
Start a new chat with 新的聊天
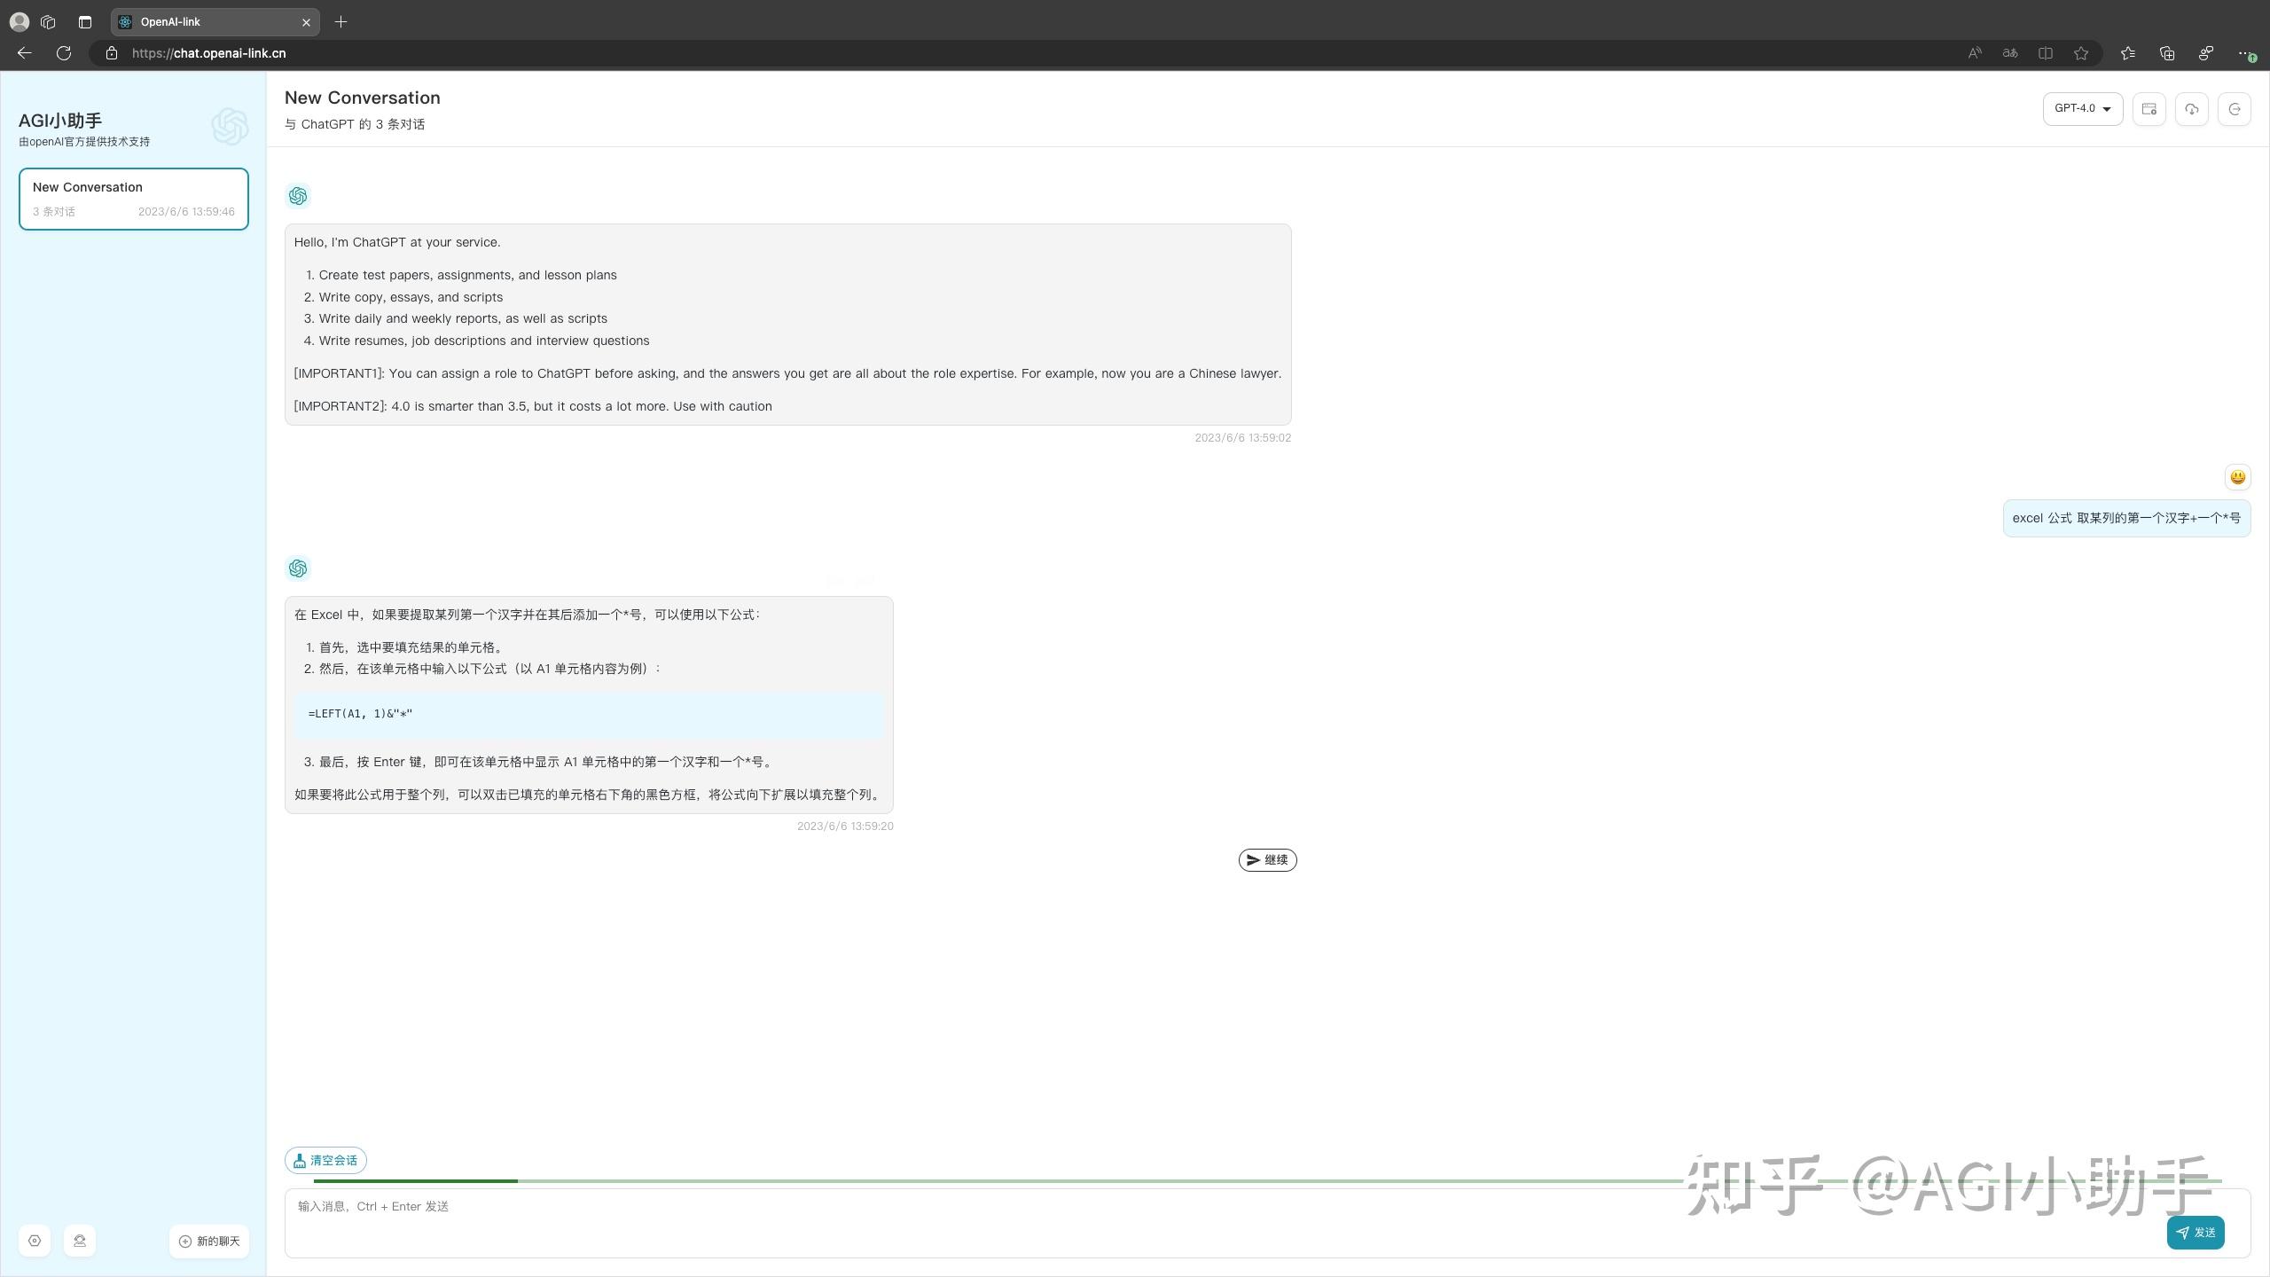pos(209,1241)
